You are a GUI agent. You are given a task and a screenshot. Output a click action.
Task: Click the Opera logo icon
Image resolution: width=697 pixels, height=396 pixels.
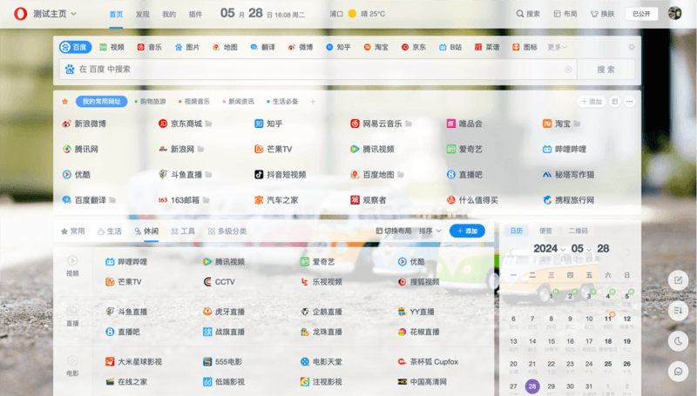20,14
